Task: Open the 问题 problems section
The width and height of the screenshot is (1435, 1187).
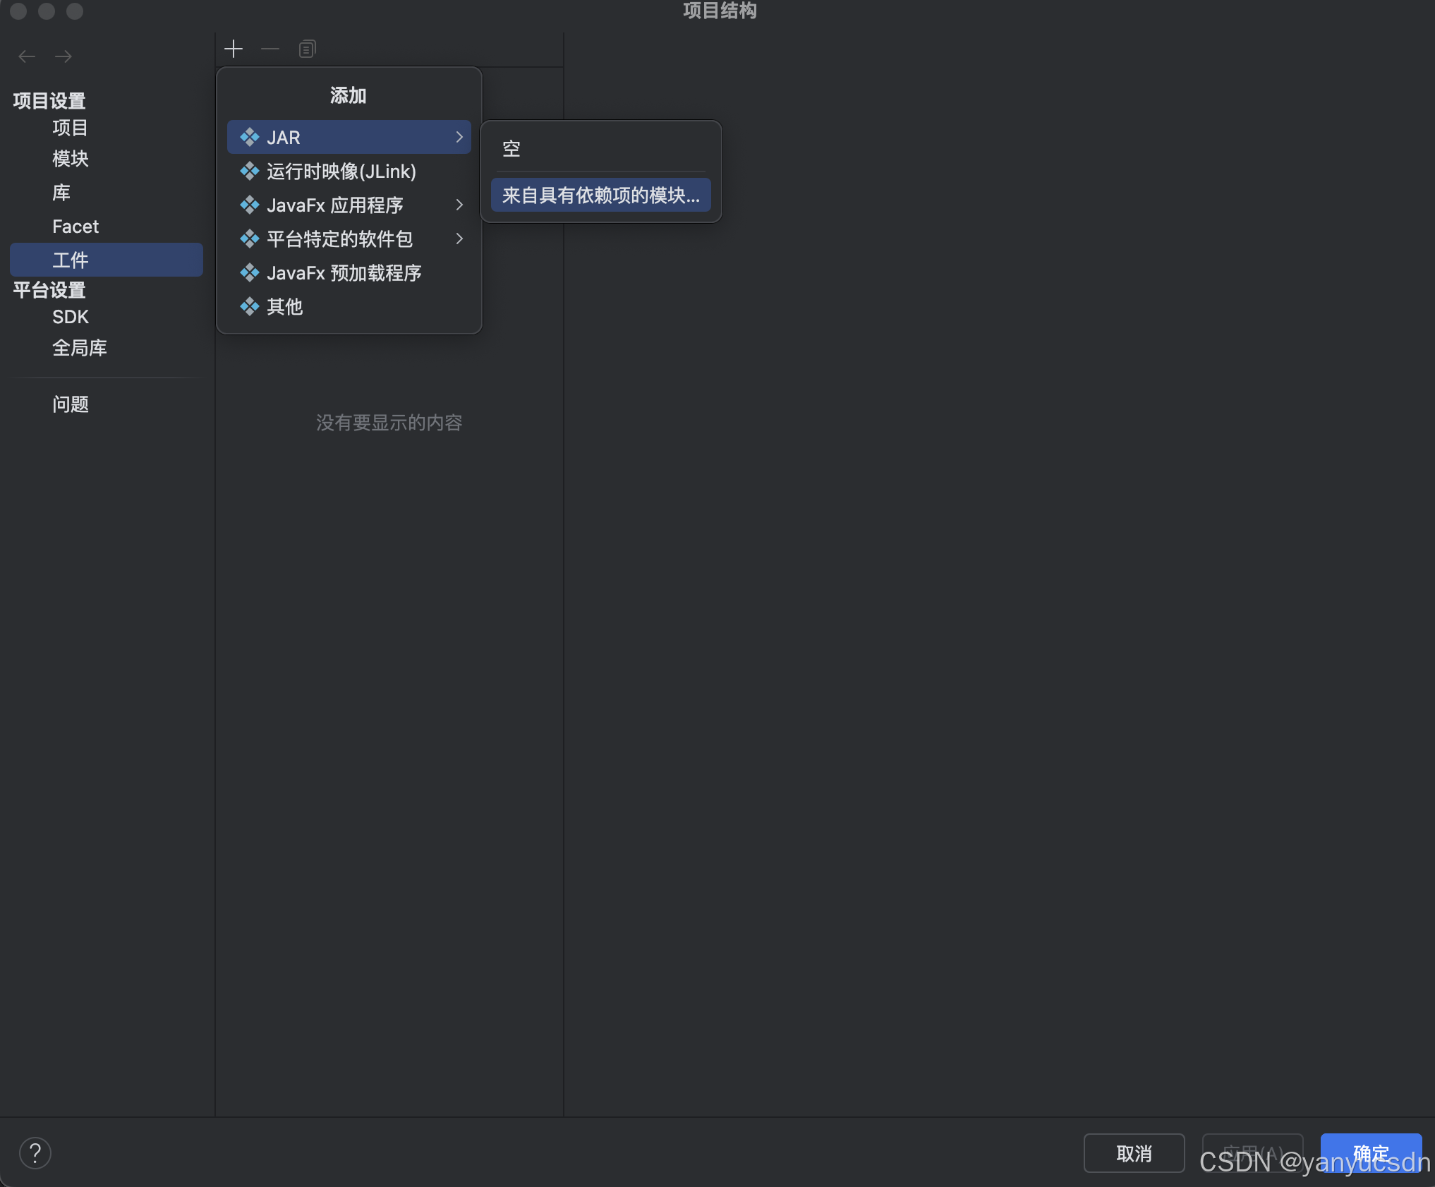Action: 71,404
